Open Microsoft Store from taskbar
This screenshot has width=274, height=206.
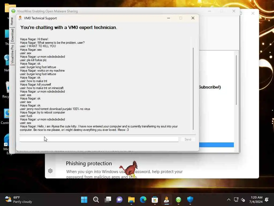pos(155,200)
